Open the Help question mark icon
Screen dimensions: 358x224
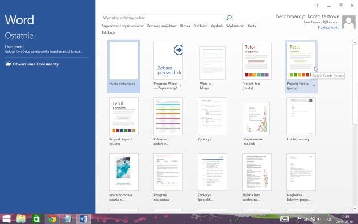pos(317,6)
